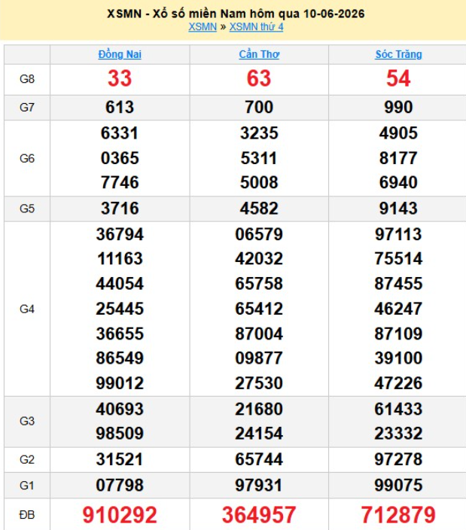The height and width of the screenshot is (530, 466).
Task: Select the G6 number 6940
Action: point(398,182)
